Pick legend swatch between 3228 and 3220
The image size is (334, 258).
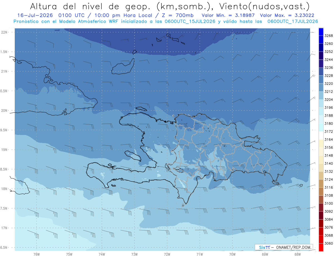click(321, 80)
